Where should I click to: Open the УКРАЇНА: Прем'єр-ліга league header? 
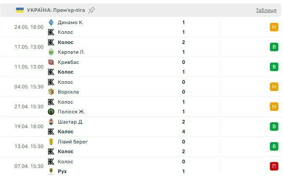click(57, 10)
